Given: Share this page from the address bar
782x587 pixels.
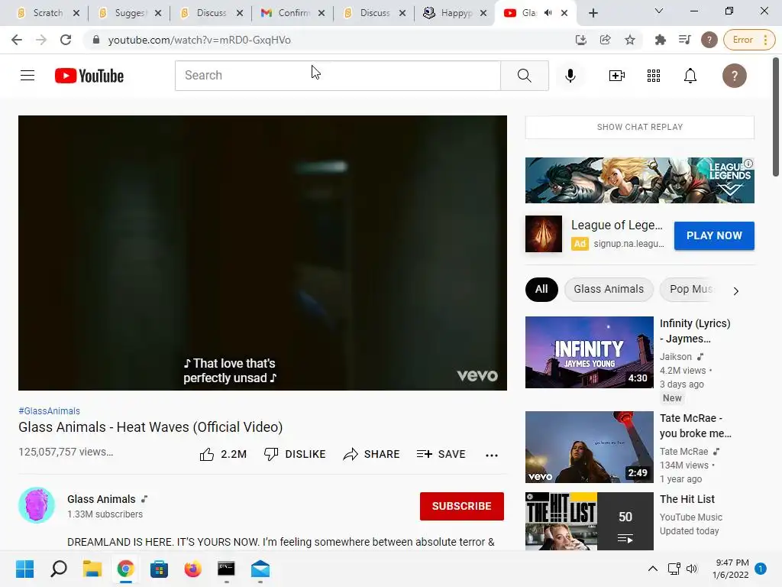Looking at the screenshot, I should [605, 40].
